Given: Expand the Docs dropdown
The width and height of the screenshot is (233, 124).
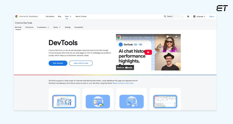Looking at the screenshot, I should coord(68,17).
